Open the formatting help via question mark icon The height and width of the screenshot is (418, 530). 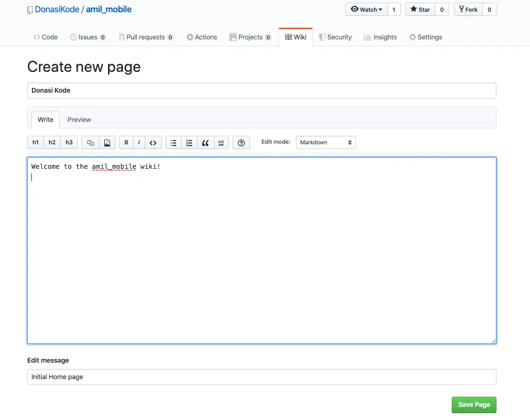click(x=241, y=142)
